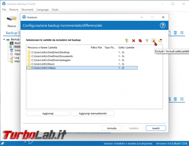Open the File menu

coord(4,10)
